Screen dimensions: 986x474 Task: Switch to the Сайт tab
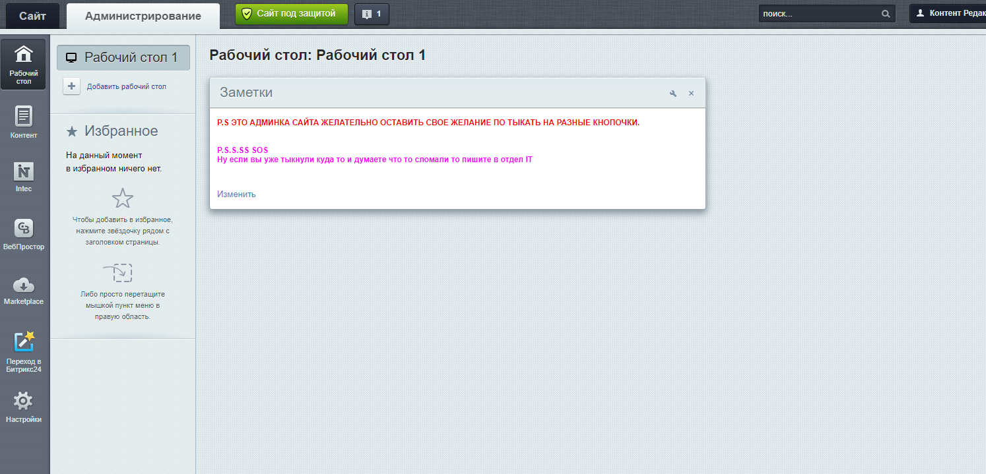tap(32, 16)
